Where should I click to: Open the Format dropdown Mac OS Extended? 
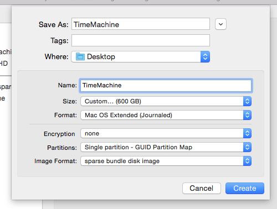pyautogui.click(x=166, y=115)
